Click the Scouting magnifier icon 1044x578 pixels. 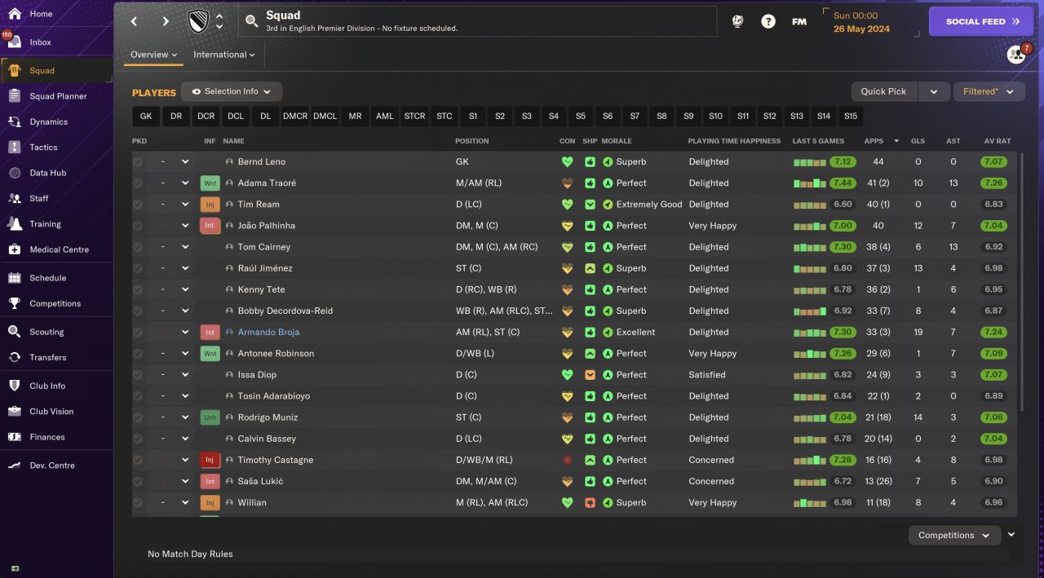(x=15, y=332)
